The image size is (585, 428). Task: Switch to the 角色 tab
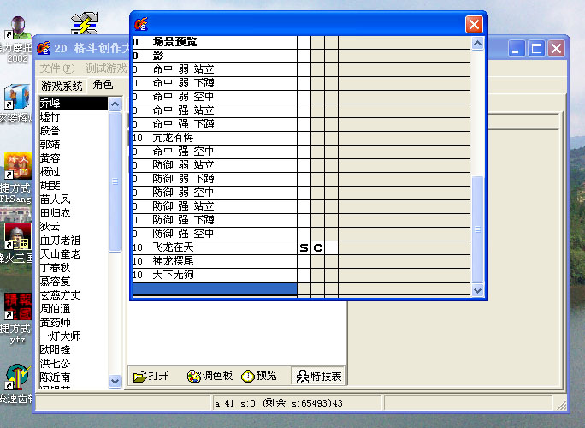pos(103,85)
